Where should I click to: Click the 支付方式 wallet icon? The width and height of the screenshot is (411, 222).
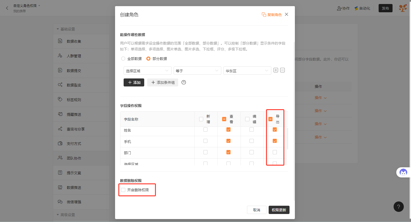(x=60, y=143)
